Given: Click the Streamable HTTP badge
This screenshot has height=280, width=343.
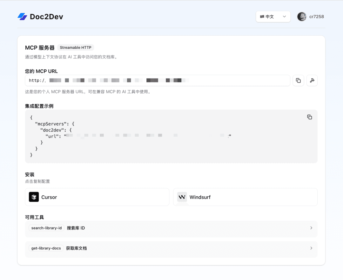Looking at the screenshot, I should (76, 47).
